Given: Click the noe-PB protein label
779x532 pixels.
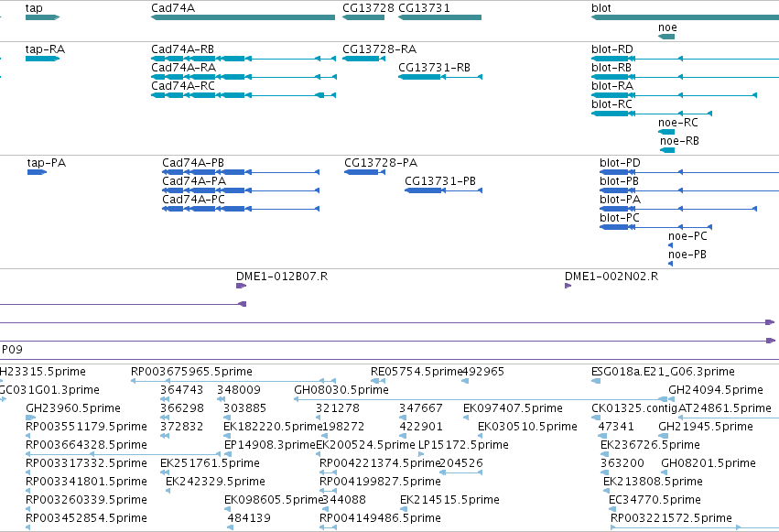Looking at the screenshot, I should [687, 255].
